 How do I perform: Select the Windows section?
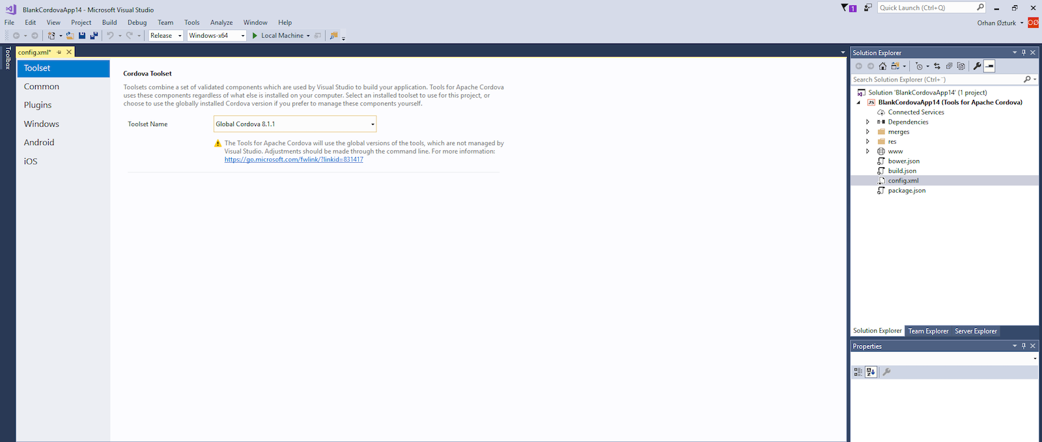click(63, 124)
